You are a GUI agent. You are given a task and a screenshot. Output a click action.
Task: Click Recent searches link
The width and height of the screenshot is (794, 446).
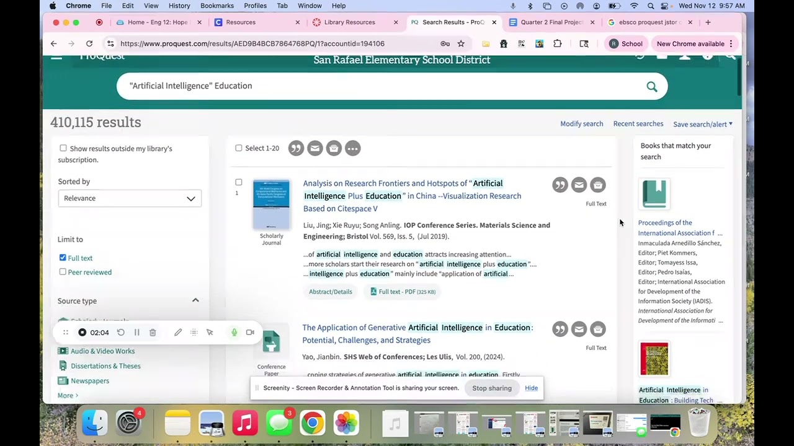click(x=638, y=124)
